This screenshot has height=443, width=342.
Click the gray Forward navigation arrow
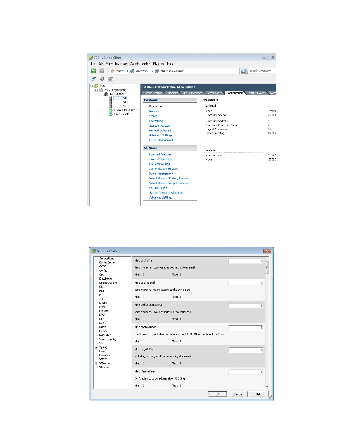(102, 71)
